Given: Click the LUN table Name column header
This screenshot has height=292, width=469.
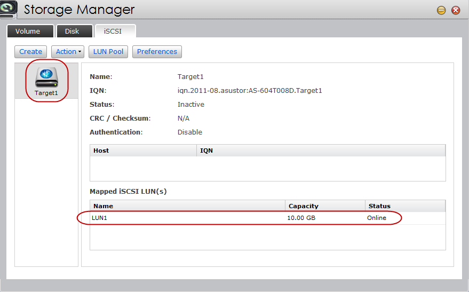Looking at the screenshot, I should click(187, 206).
